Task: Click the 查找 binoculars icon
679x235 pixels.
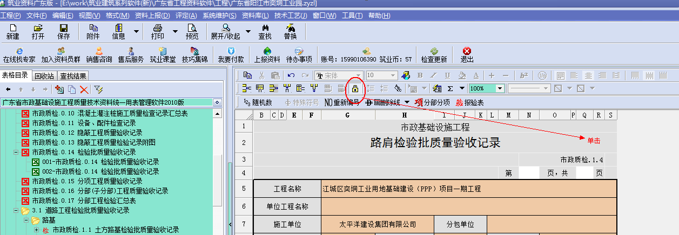Action: [265, 31]
